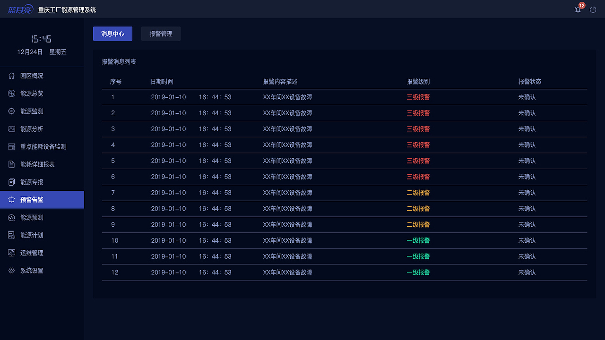Click 一级报警 in row 12
The height and width of the screenshot is (340, 605).
click(x=418, y=272)
